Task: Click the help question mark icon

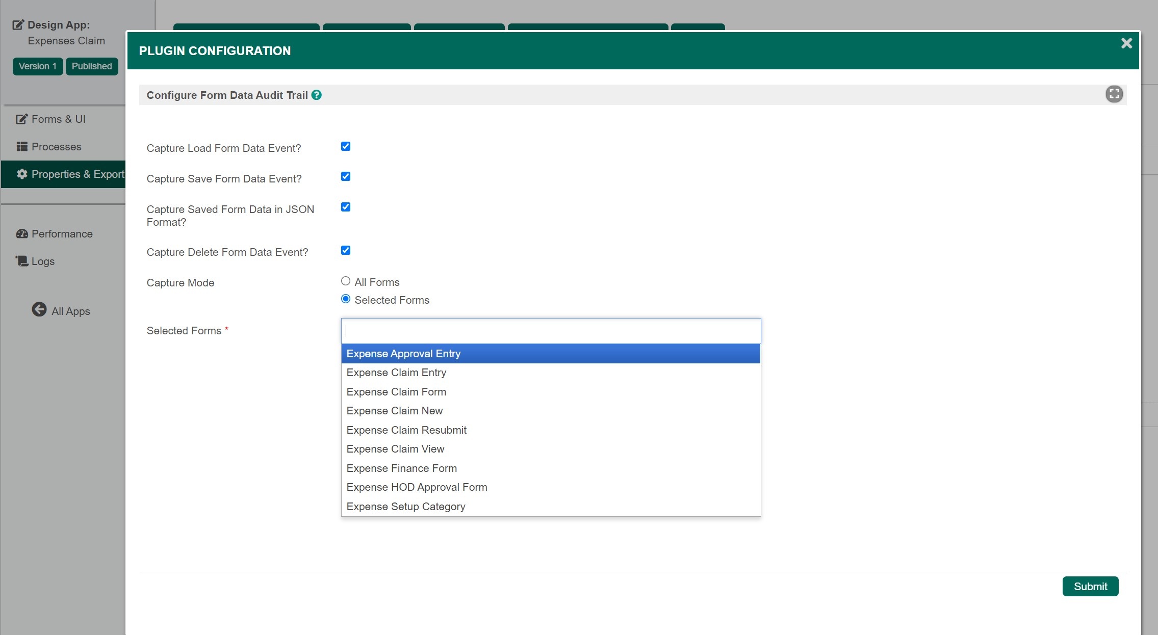Action: click(x=317, y=95)
